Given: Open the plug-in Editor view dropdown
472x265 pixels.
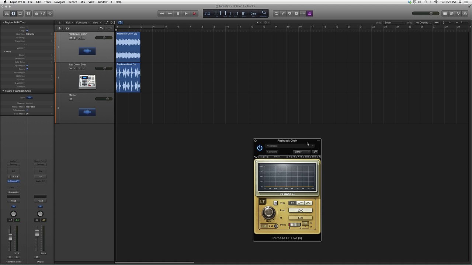Looking at the screenshot, I should tap(302, 152).
